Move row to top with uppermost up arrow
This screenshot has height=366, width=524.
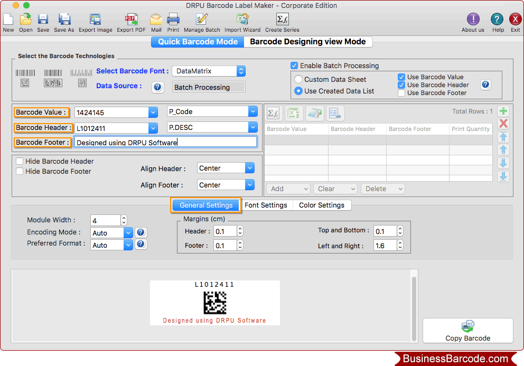coord(503,137)
